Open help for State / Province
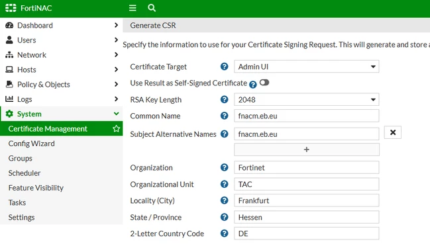 coord(225,217)
